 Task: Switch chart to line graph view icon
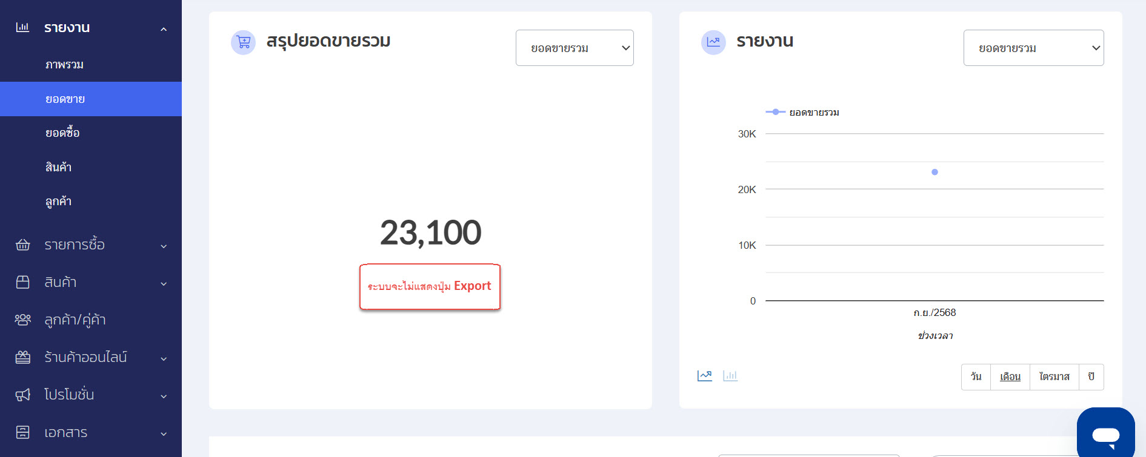tap(704, 376)
